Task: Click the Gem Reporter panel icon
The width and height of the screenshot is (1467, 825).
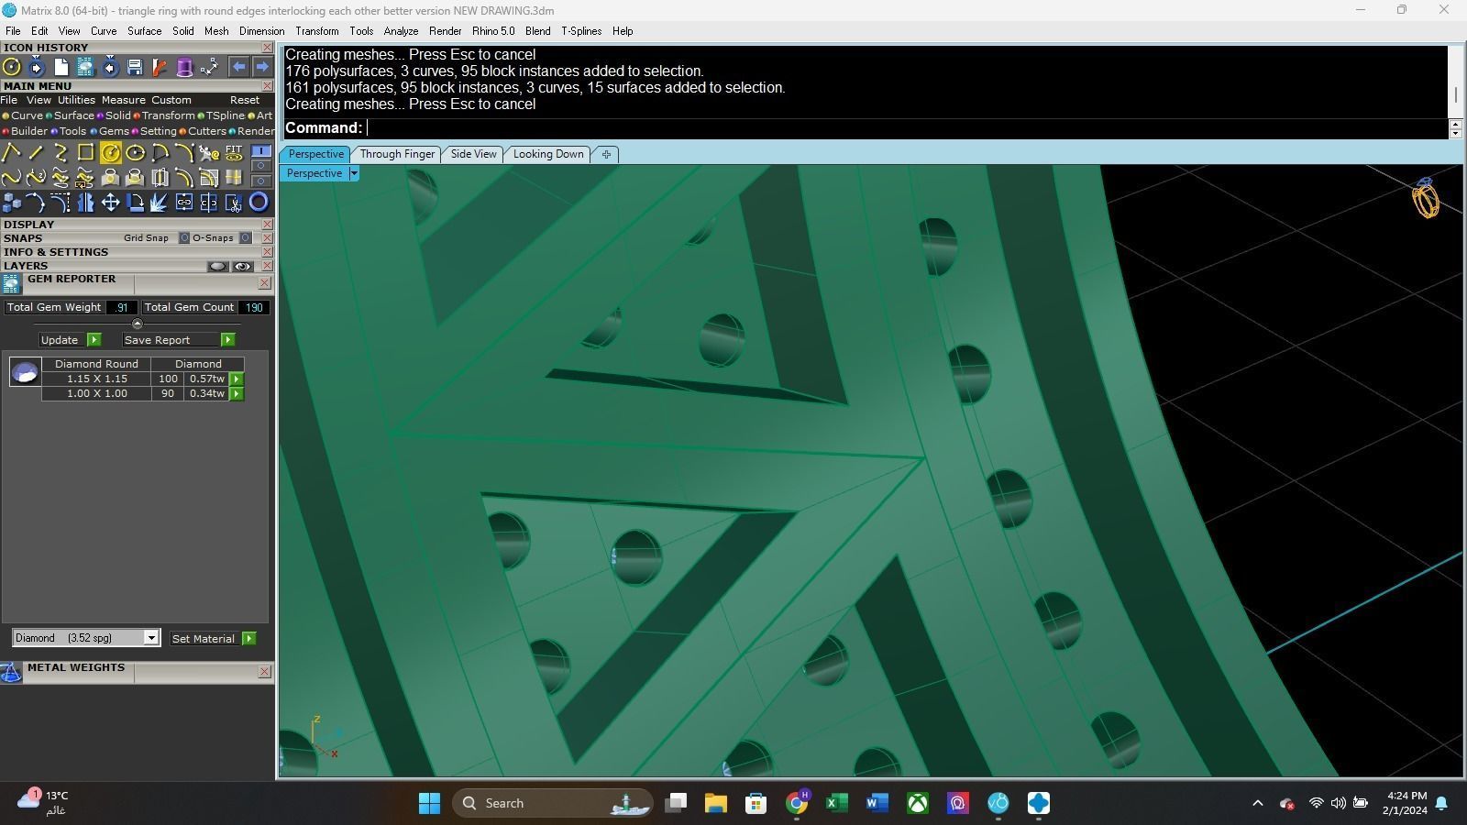Action: [x=11, y=284]
